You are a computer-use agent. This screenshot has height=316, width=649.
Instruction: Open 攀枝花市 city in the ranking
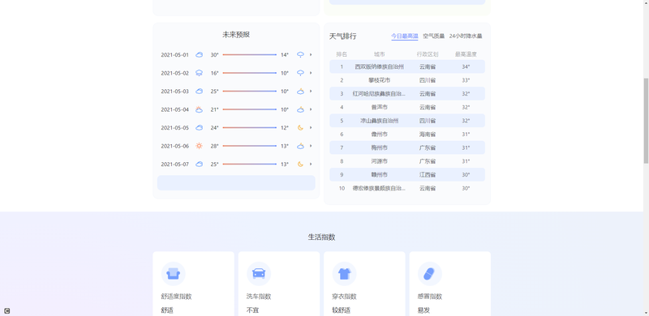click(379, 80)
